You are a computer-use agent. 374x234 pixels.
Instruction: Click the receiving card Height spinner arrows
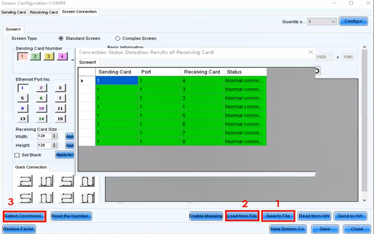(x=55, y=145)
